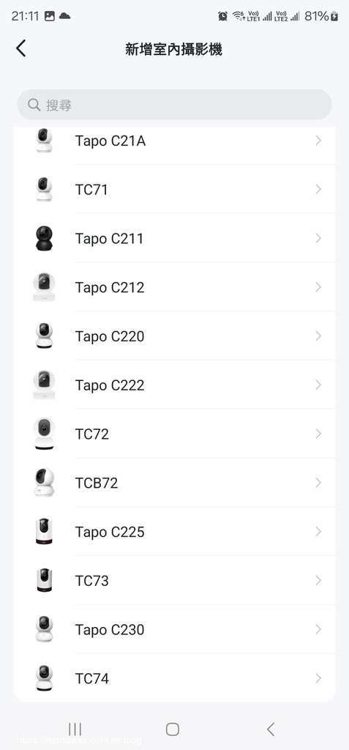Tap the Android back navigation chevron
This screenshot has height=750, width=349.
[271, 729]
